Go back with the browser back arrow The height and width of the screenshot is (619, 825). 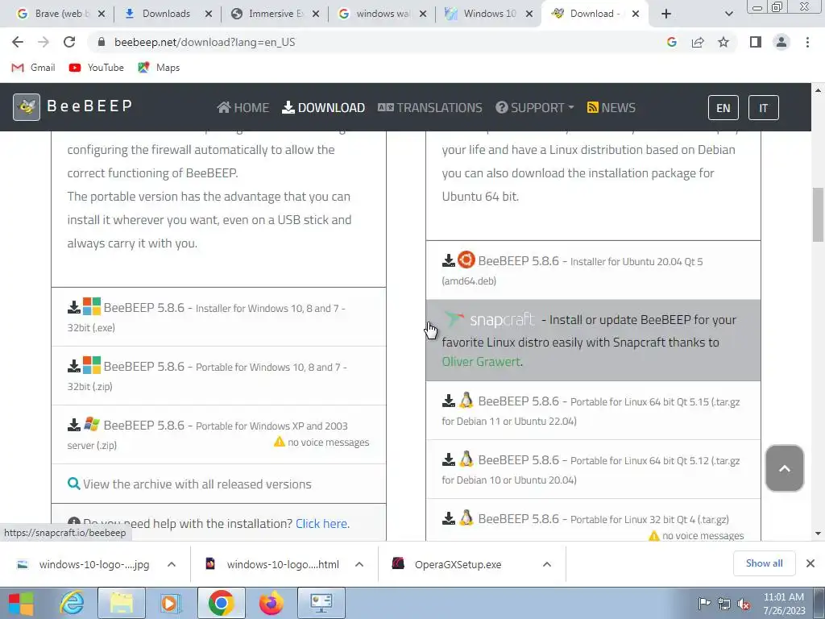pyautogui.click(x=18, y=42)
